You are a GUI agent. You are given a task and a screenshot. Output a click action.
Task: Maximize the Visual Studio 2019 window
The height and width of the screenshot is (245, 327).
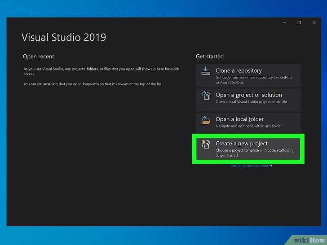299,22
